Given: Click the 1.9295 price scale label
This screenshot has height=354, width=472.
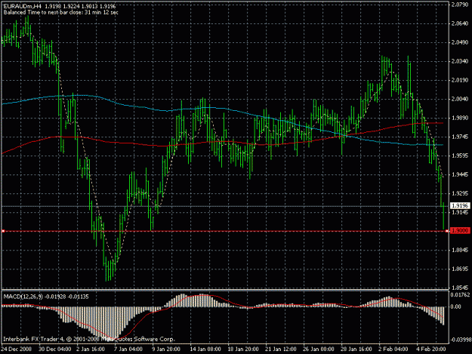Looking at the screenshot, I should click(460, 193).
